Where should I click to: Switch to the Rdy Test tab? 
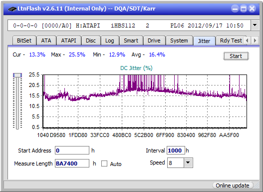point(231,40)
